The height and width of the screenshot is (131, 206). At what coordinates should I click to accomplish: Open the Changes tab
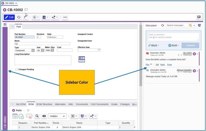click(125, 104)
